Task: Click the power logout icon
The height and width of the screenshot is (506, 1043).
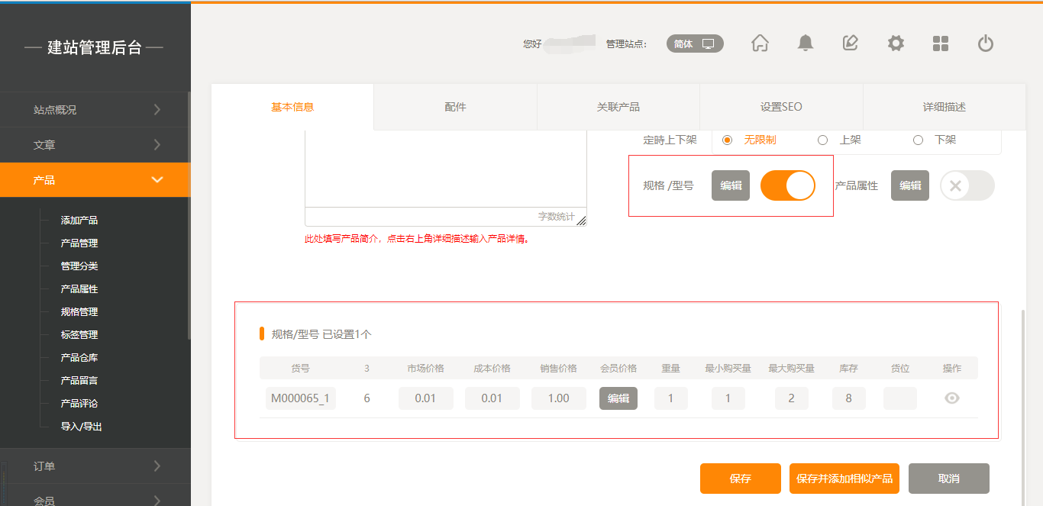Action: tap(986, 44)
